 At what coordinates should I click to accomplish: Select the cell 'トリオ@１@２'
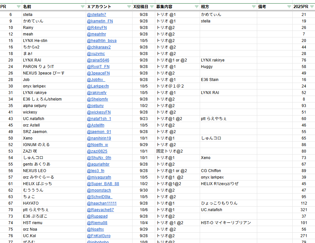[177, 86]
